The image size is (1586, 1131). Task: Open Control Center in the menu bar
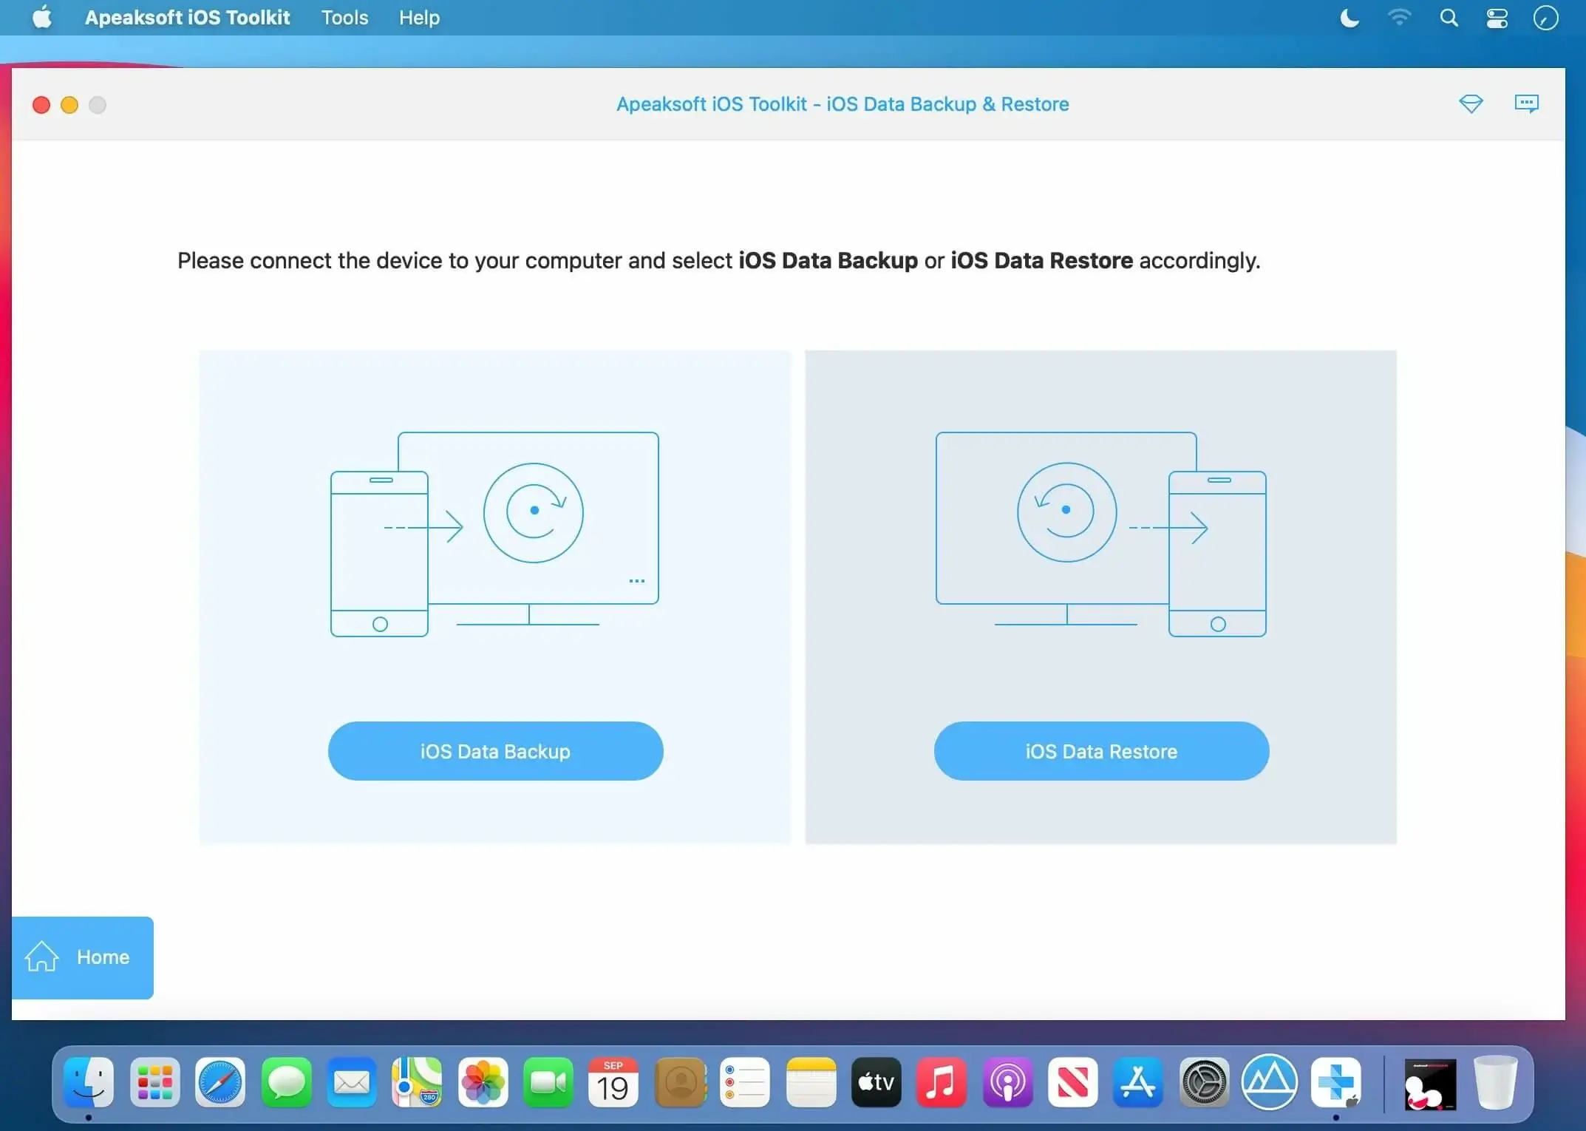[1497, 18]
